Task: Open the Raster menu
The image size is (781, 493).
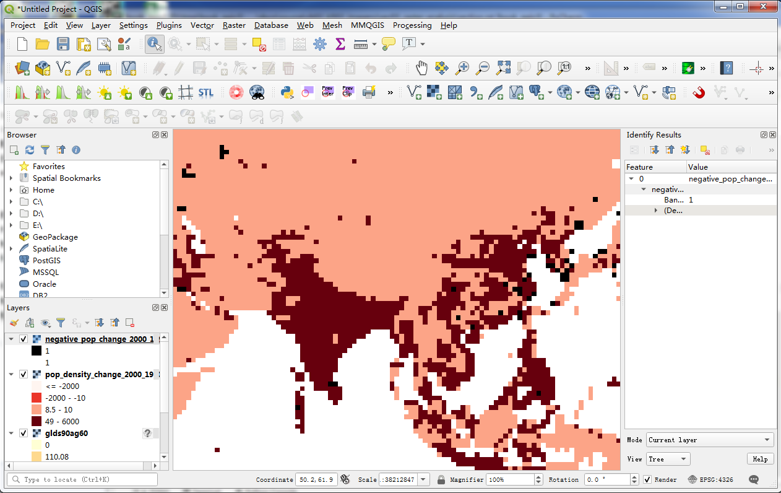Action: 234,25
